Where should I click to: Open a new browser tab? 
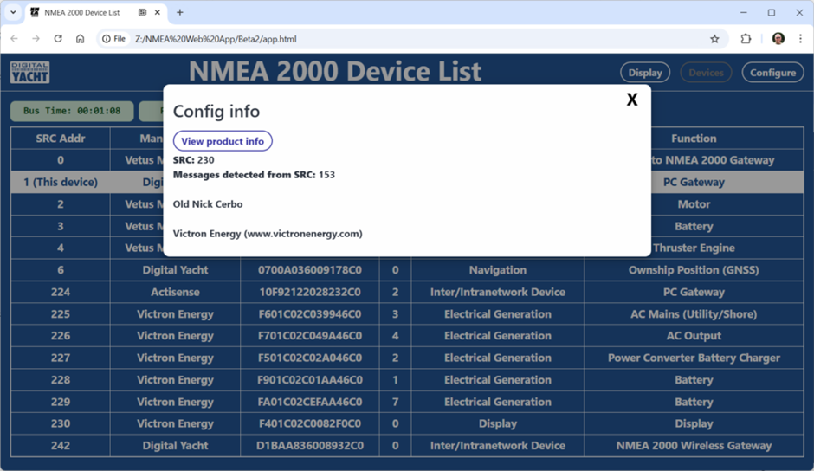[180, 13]
